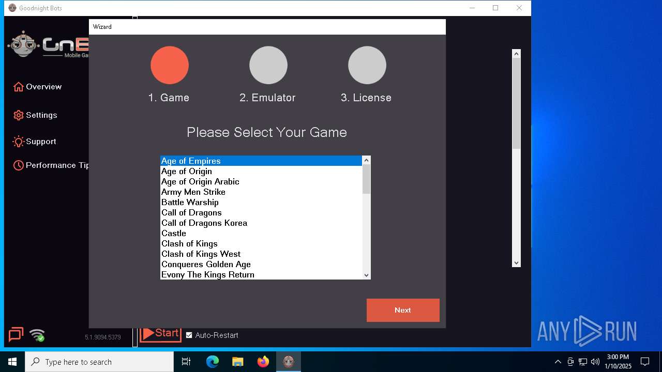Image resolution: width=662 pixels, height=372 pixels.
Task: Click the GnBots robot logo
Action: pyautogui.click(x=24, y=45)
